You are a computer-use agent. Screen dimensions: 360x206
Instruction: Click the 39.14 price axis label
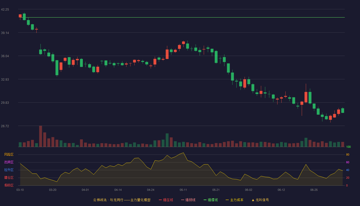coord(5,33)
